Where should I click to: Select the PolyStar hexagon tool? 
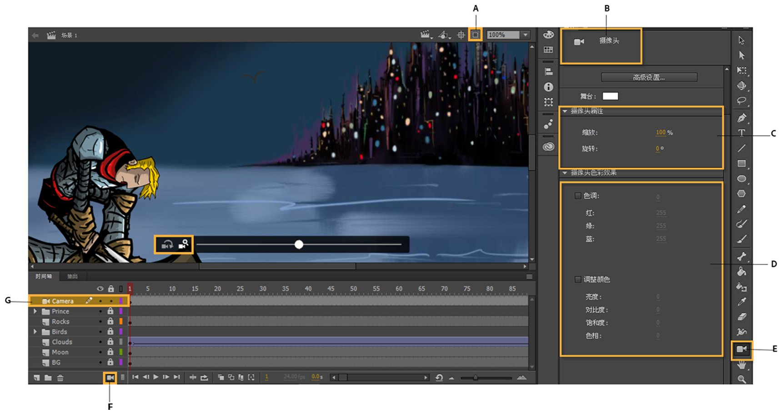(x=742, y=194)
